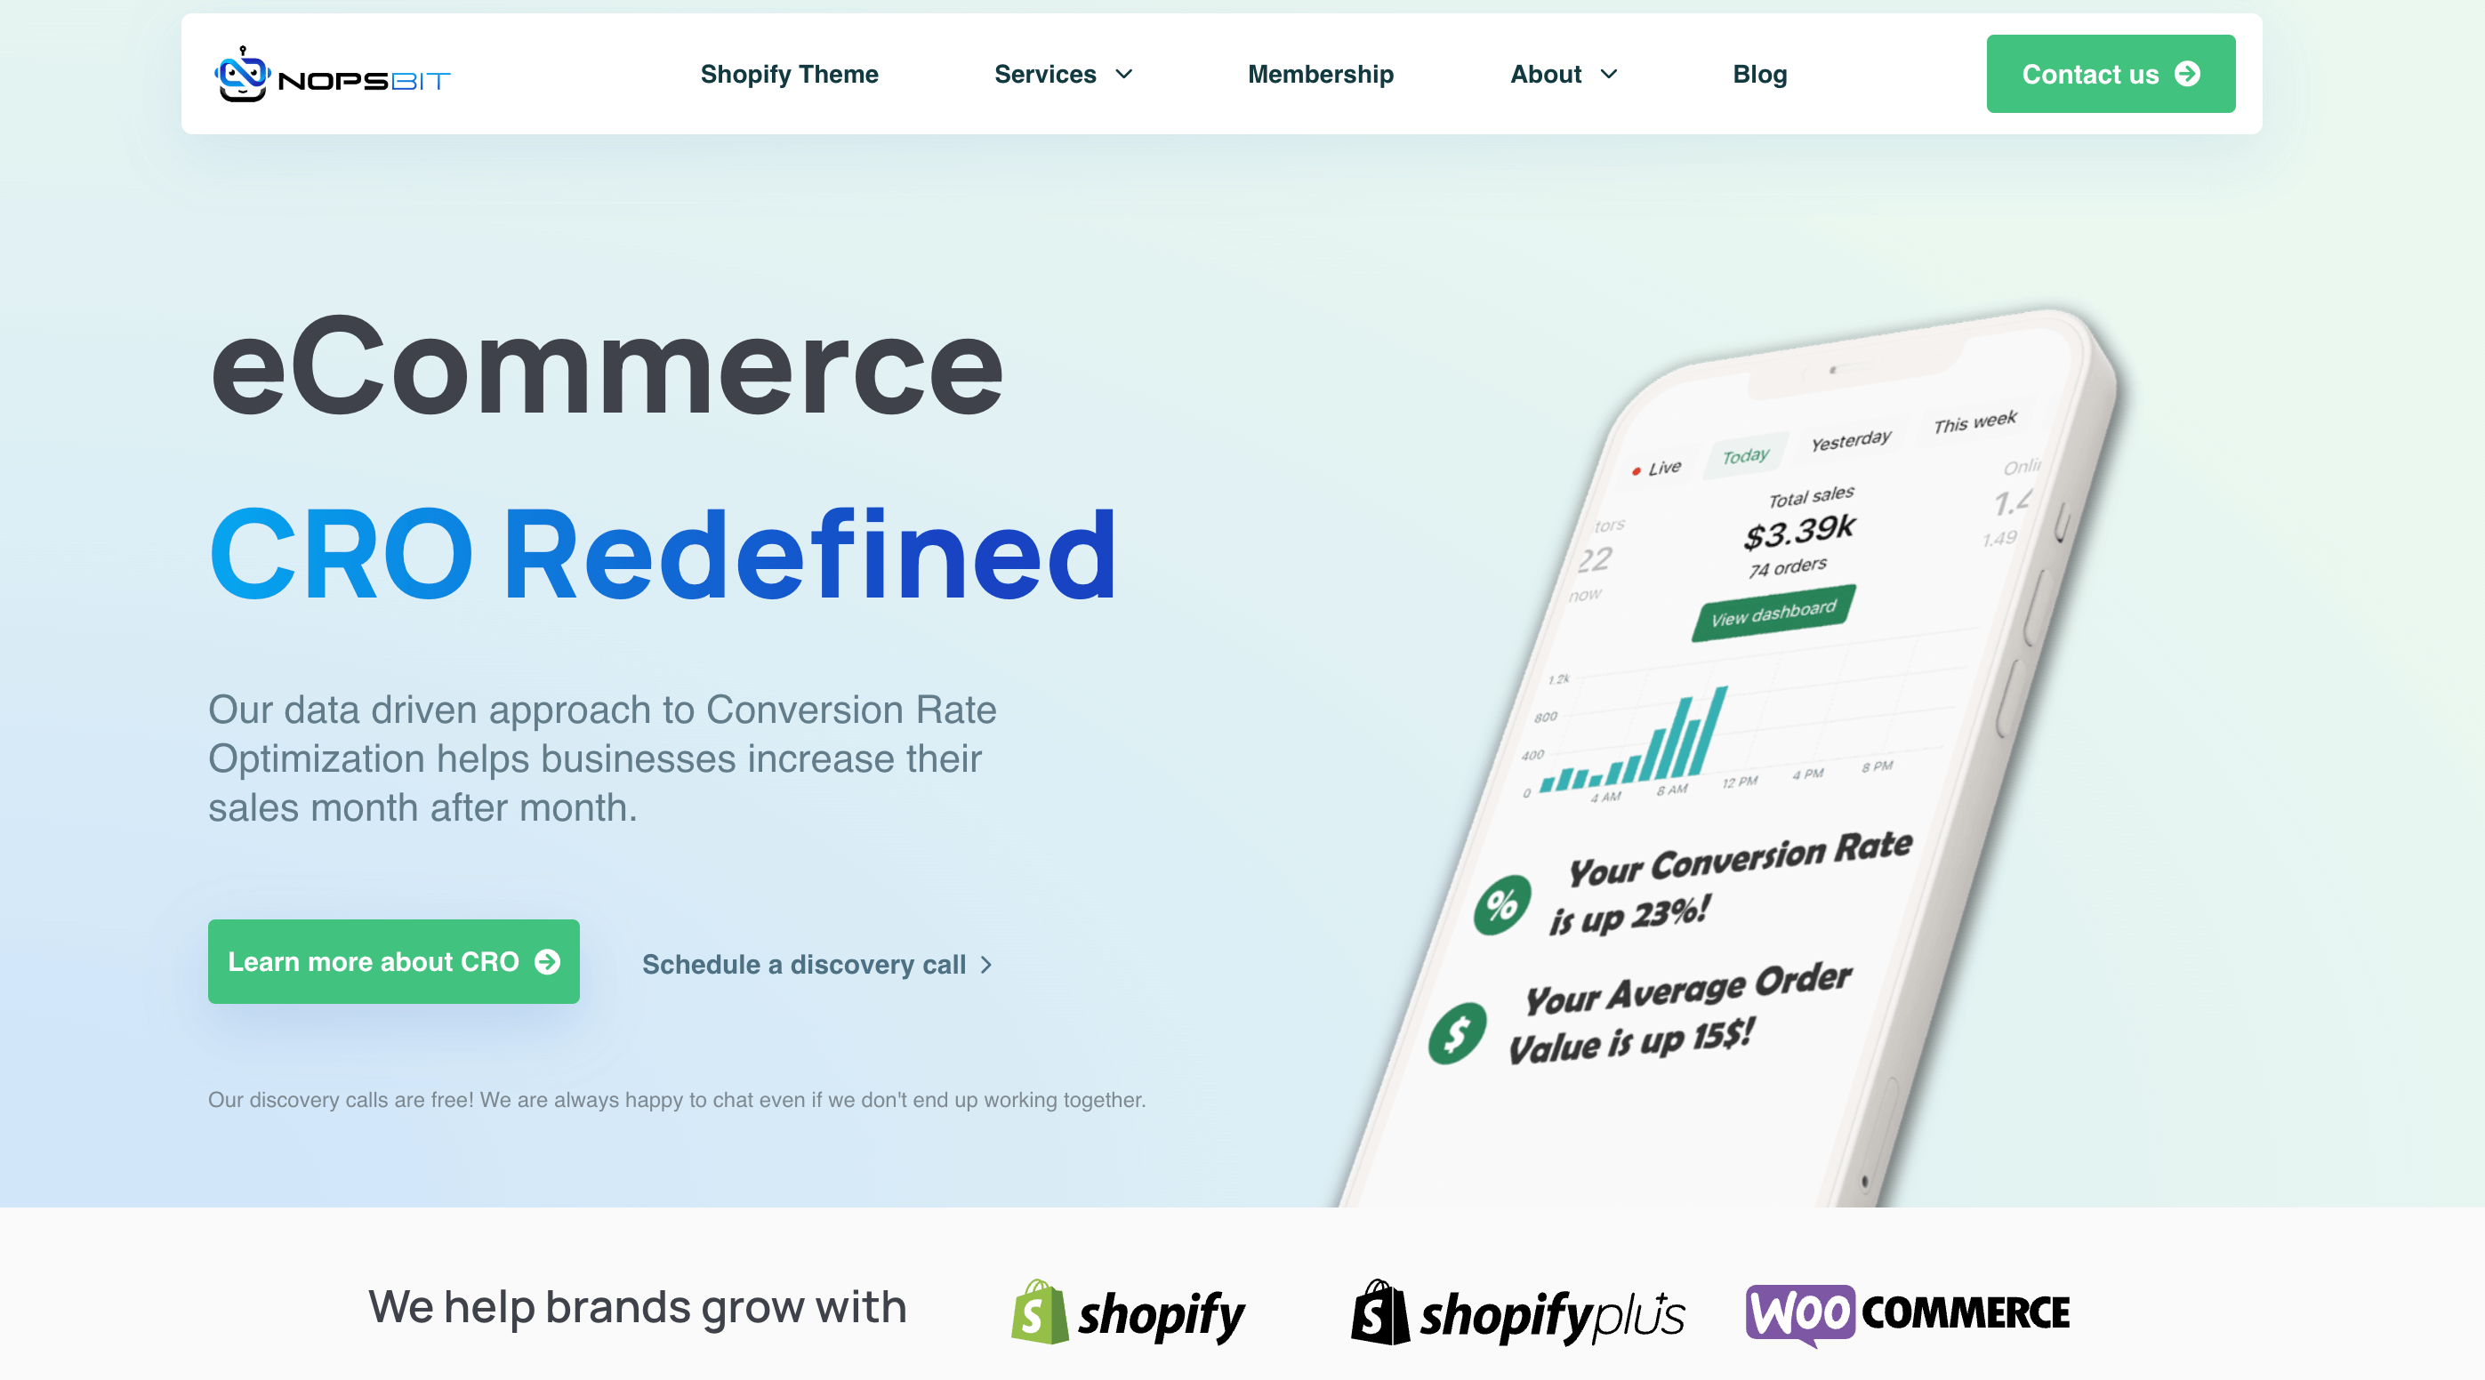The height and width of the screenshot is (1380, 2485).
Task: Click the Schedule a discovery call chevron
Action: coord(989,964)
